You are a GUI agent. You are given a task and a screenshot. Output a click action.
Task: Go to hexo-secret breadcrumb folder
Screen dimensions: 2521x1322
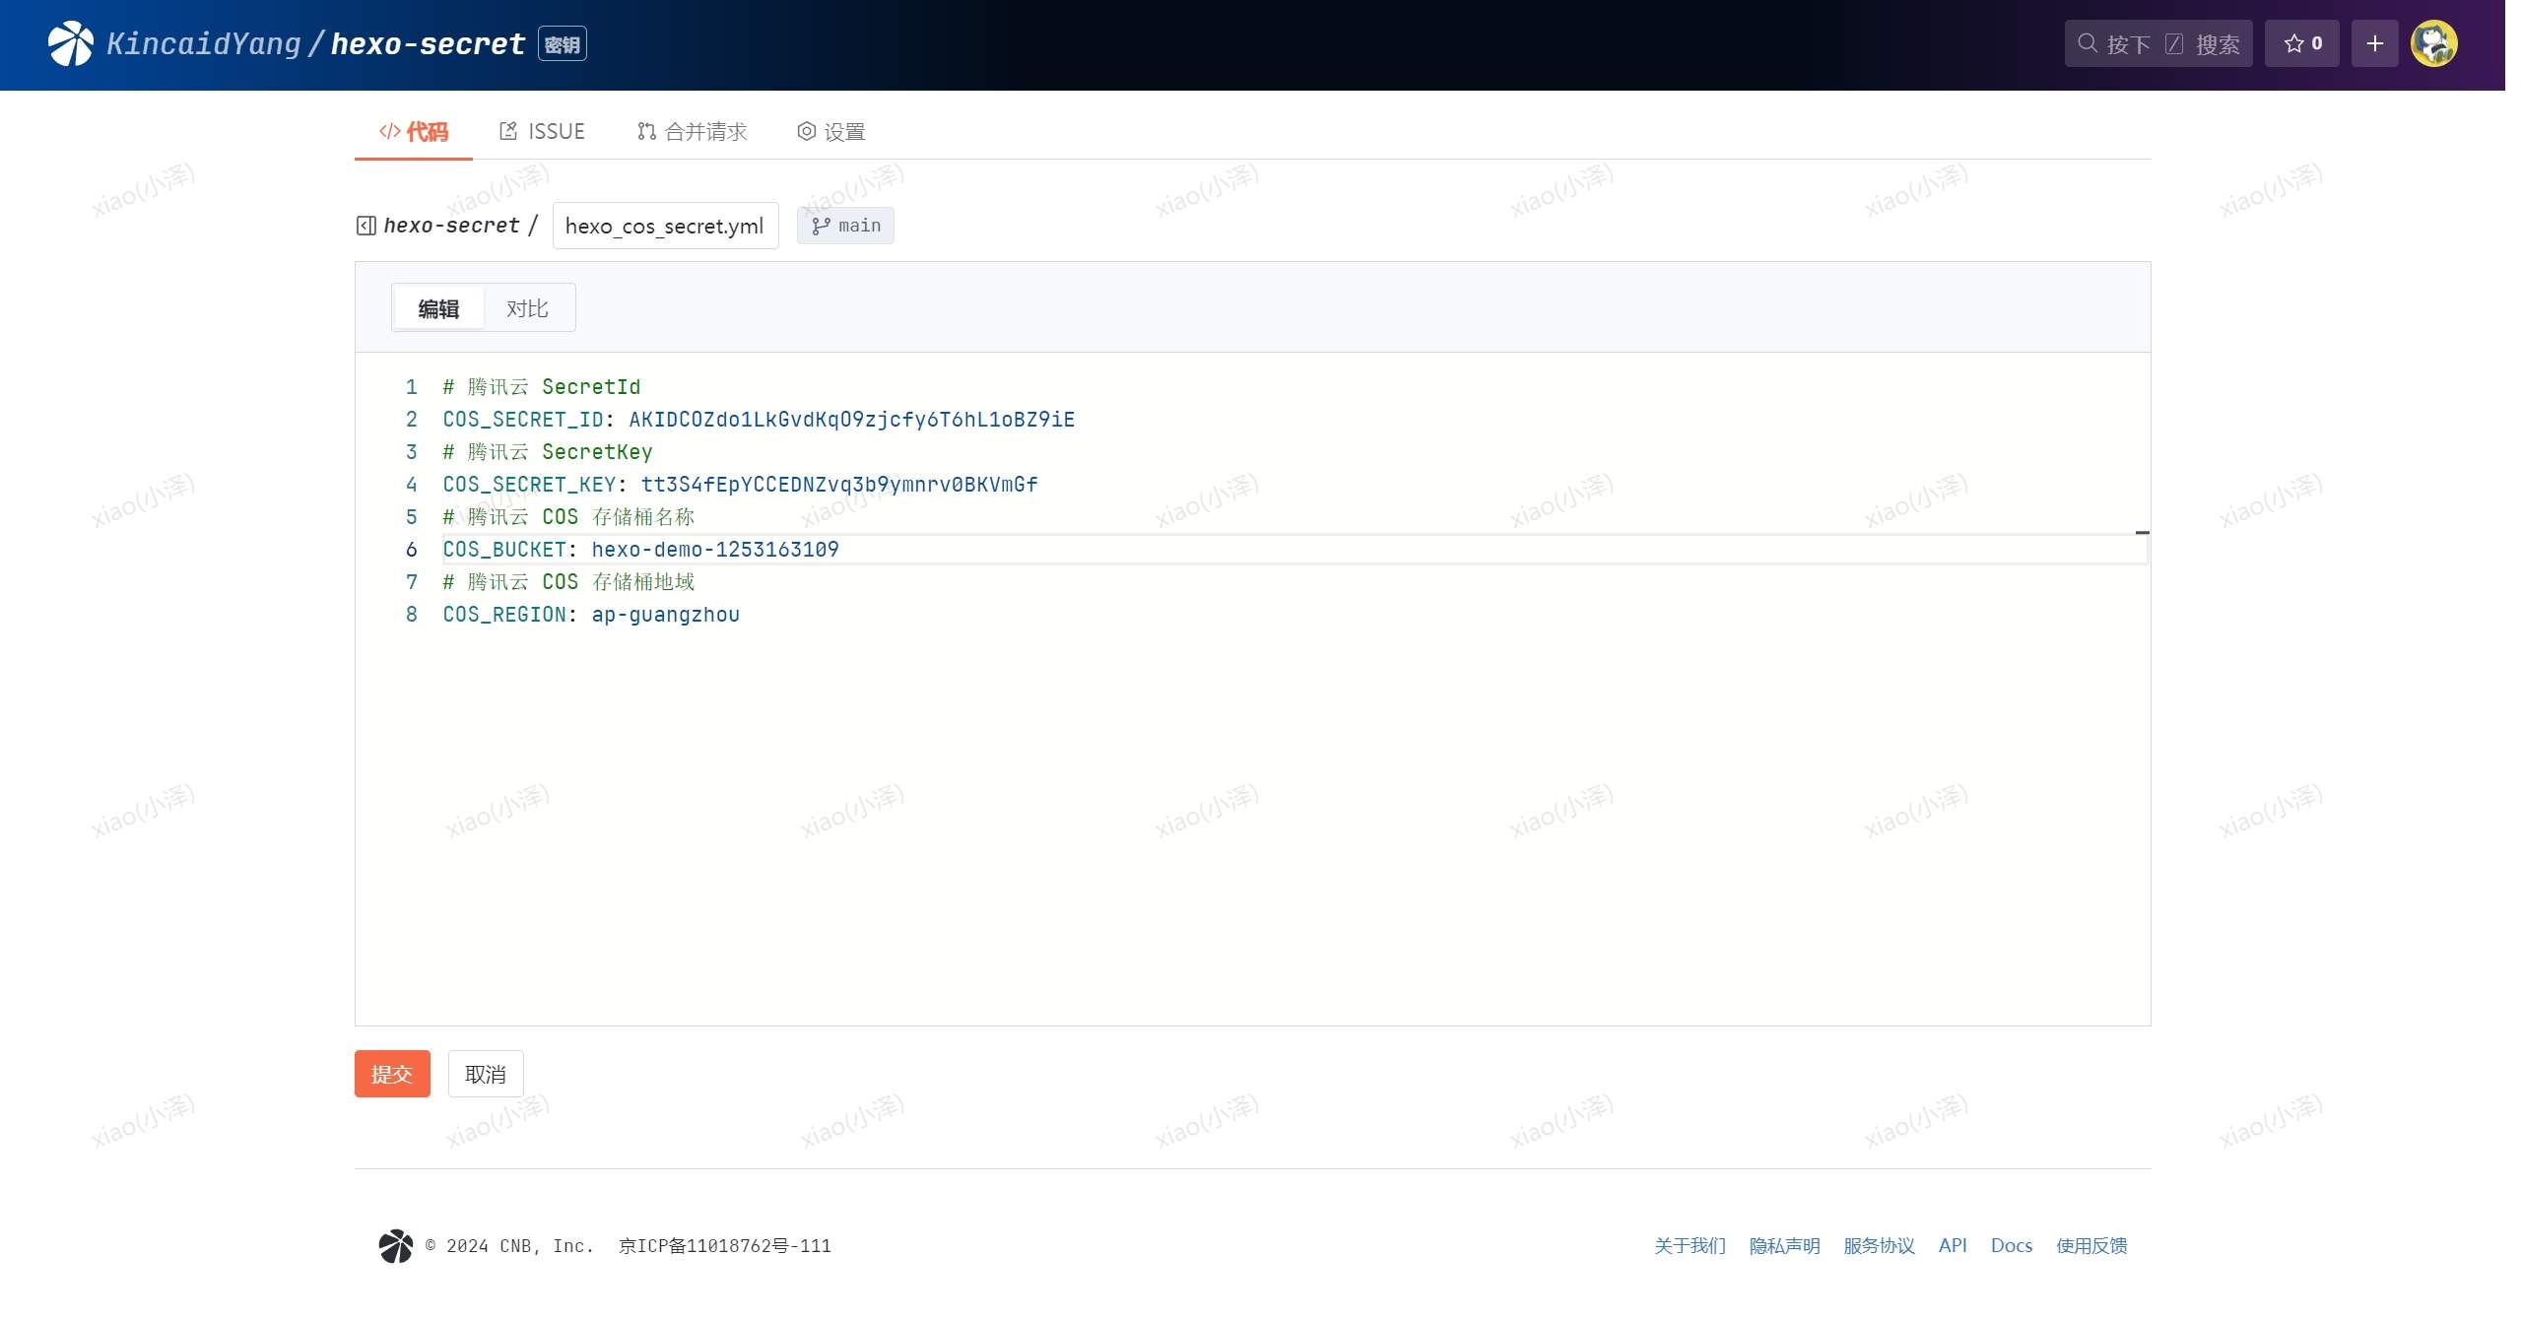click(x=451, y=226)
